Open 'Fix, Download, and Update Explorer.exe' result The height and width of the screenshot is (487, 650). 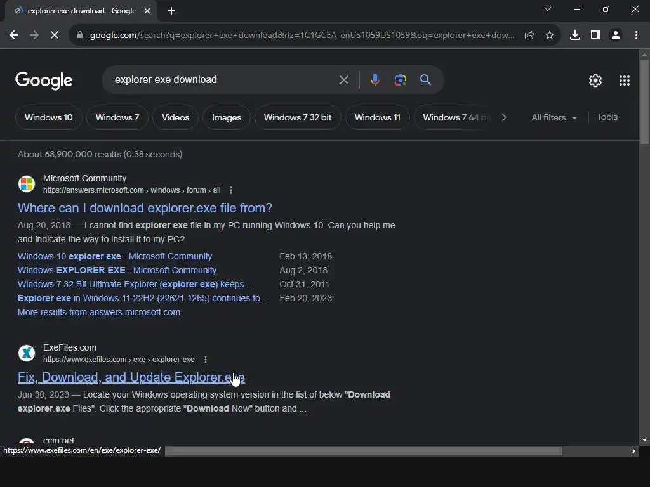[131, 377]
